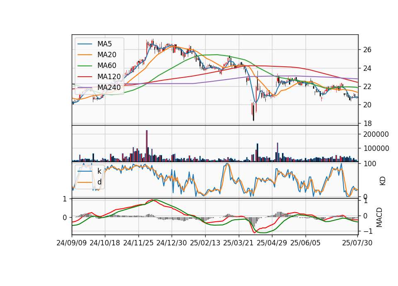
Task: Click the green MA60 legend line sample
Action: [85, 65]
